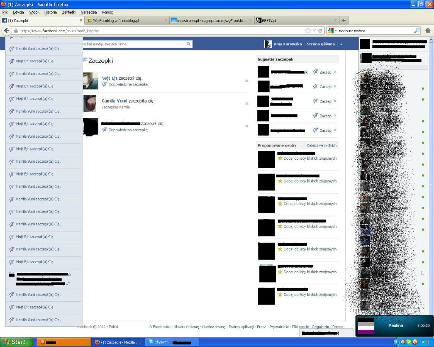Open the Zakładki menu
434x347 pixels.
coord(69,12)
